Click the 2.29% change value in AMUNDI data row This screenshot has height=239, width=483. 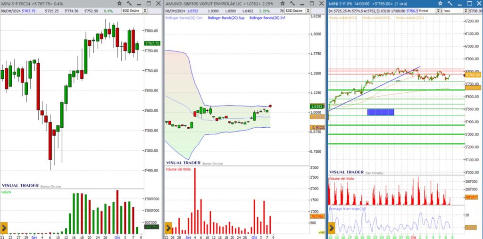tap(264, 11)
